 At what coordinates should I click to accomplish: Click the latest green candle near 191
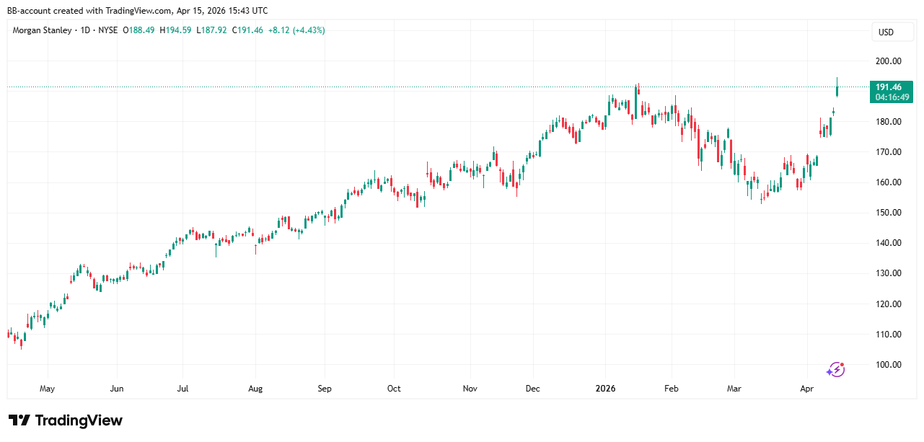point(837,89)
